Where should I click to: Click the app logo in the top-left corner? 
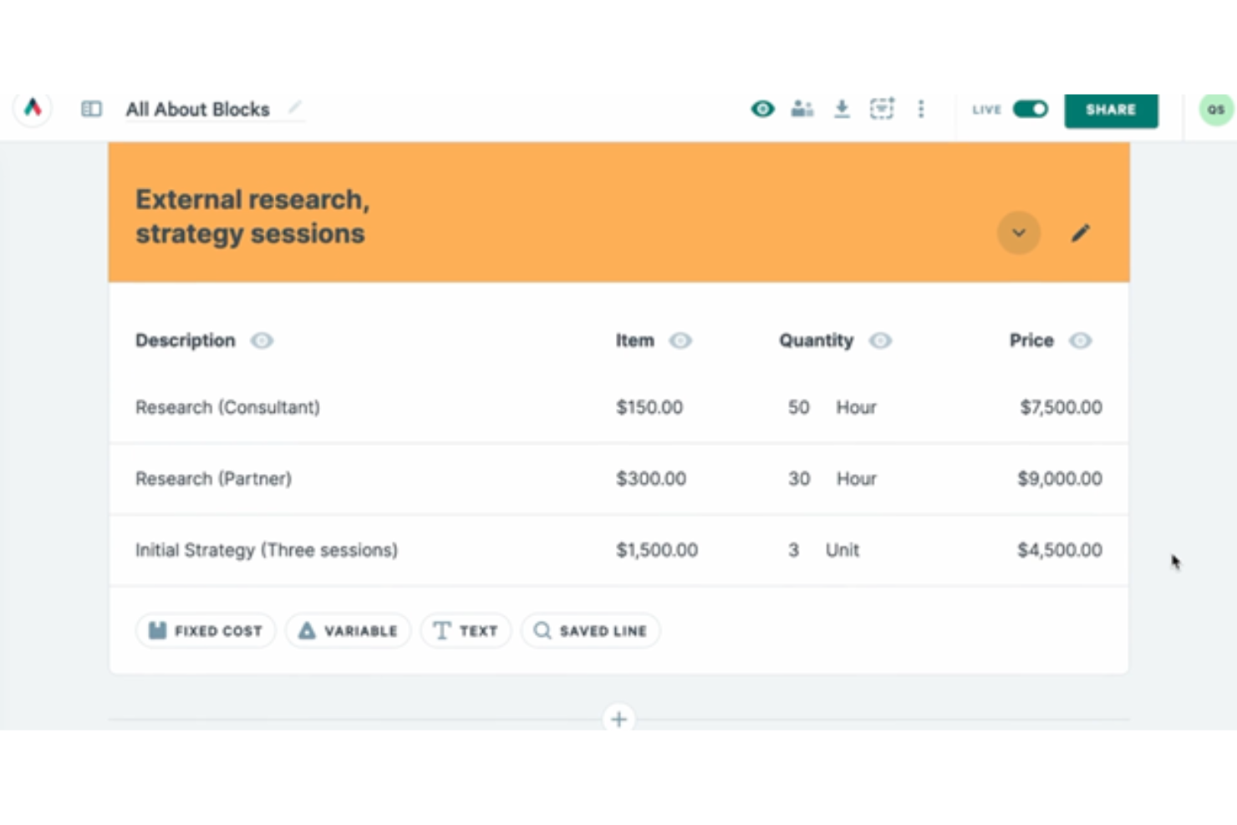tap(32, 109)
